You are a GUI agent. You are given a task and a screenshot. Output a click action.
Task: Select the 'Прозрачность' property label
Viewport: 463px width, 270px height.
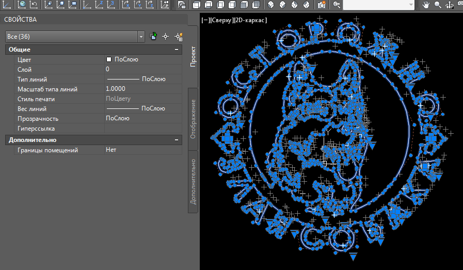38,119
